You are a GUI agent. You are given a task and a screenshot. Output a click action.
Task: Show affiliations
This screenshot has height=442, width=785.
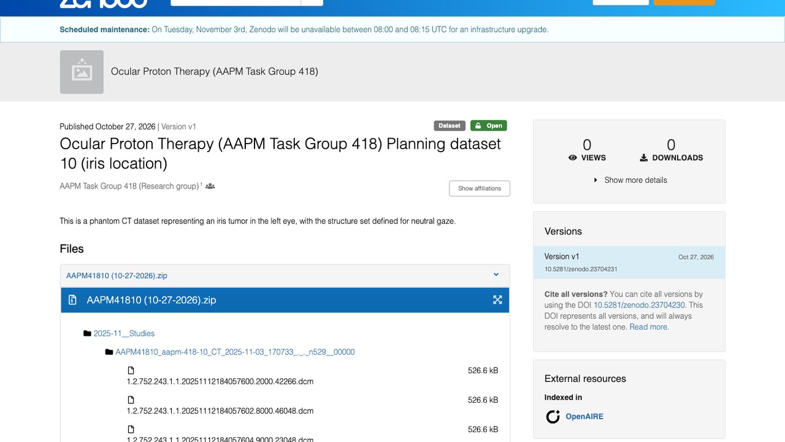tap(480, 188)
